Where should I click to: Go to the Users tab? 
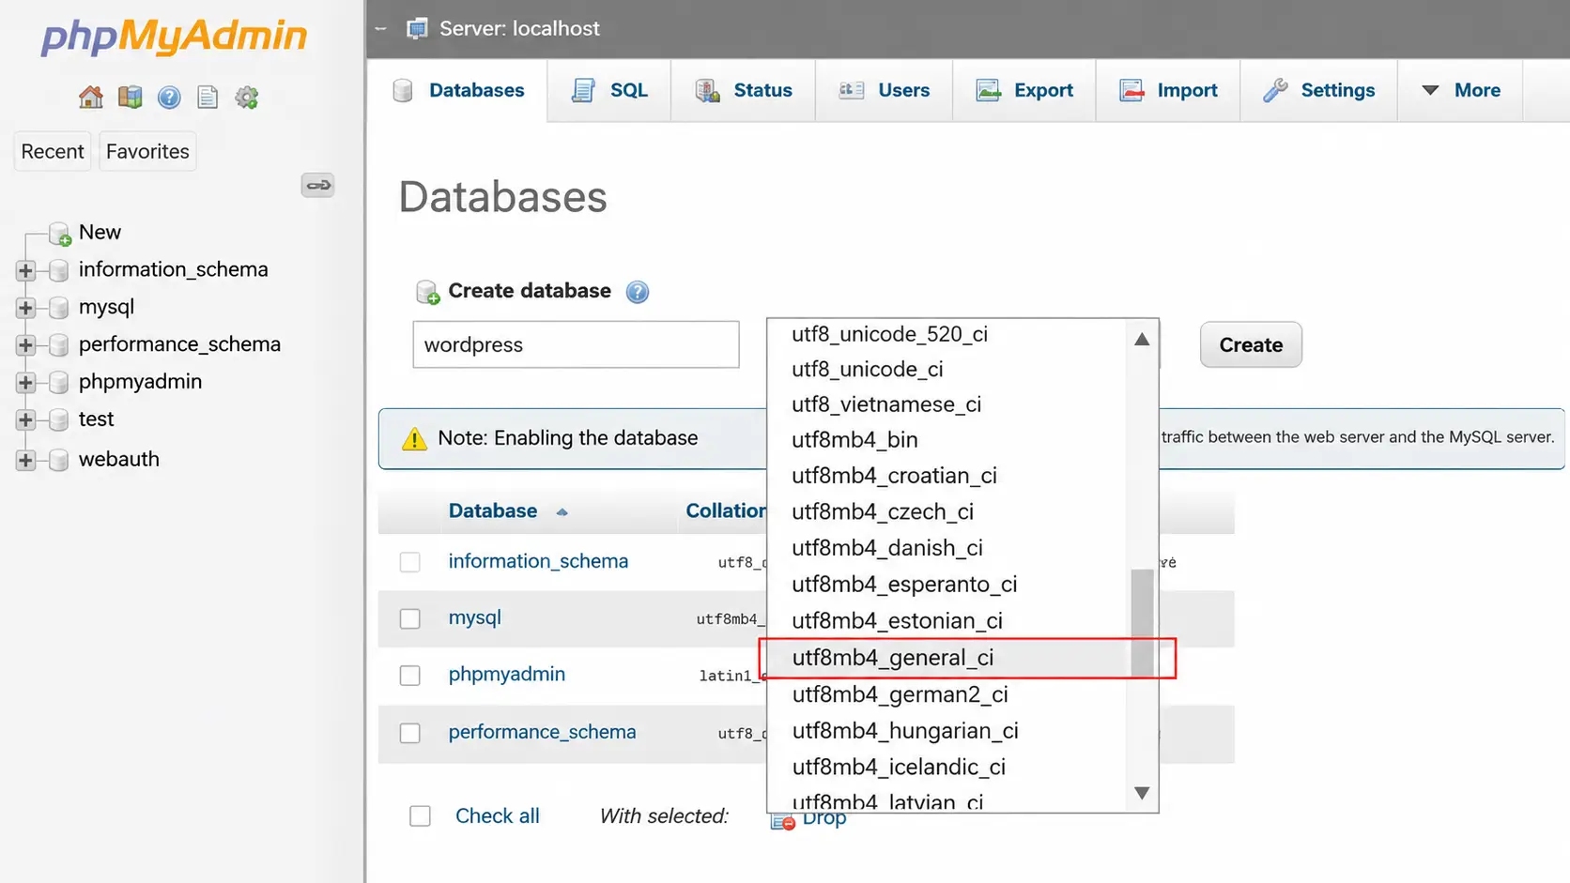coord(885,90)
